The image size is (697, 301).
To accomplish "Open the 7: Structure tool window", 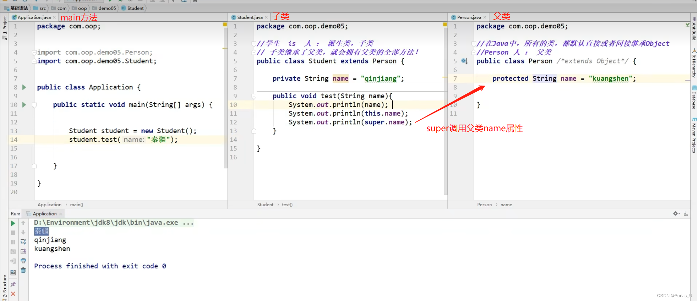I will [4, 287].
